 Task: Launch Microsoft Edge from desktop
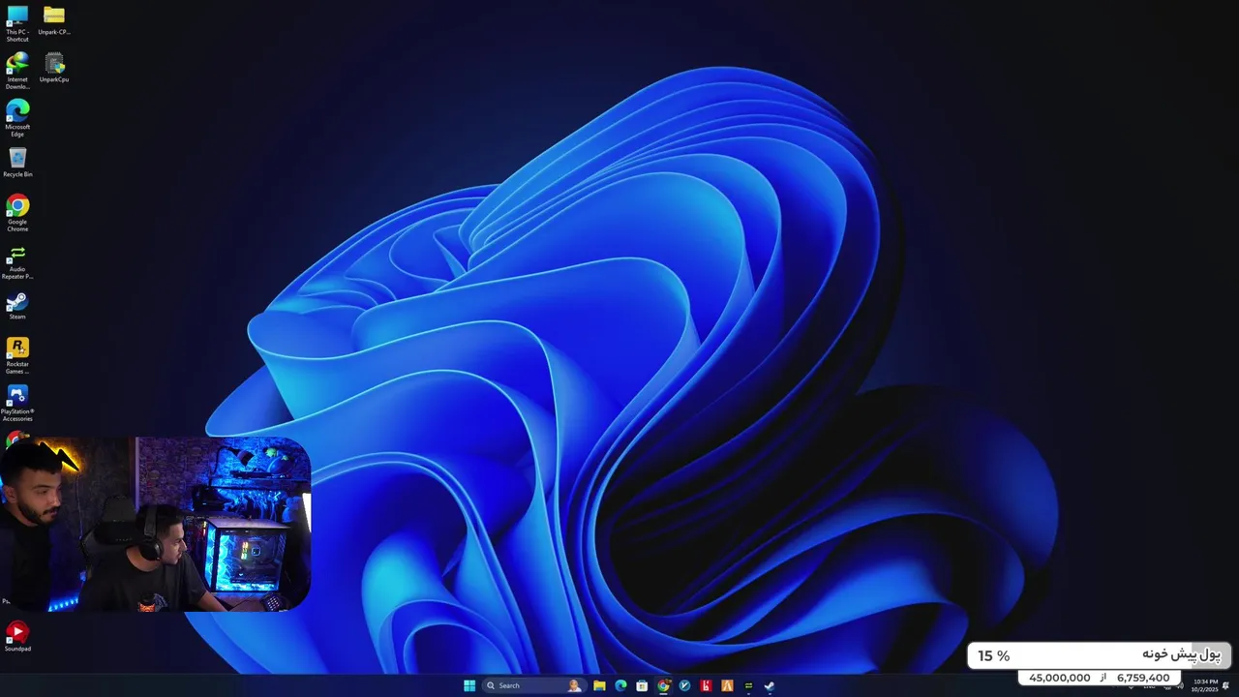click(x=17, y=118)
